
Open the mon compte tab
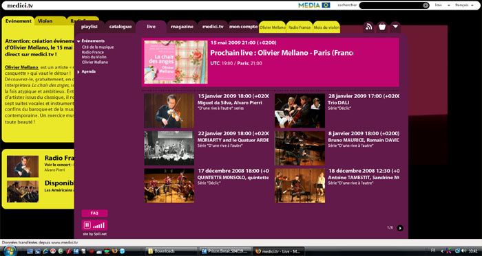244,27
